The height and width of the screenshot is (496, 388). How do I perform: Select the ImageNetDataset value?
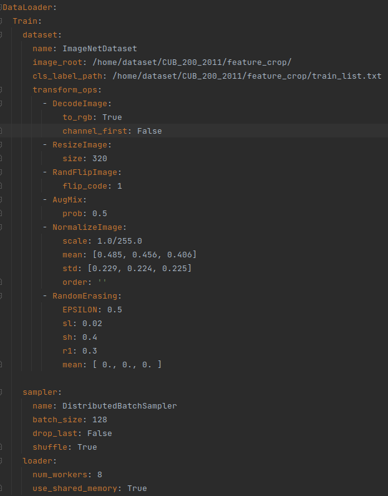(x=100, y=49)
